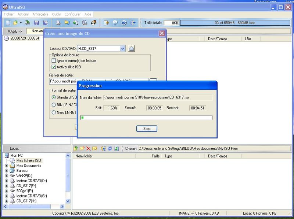Expand the Bureau tree node
The height and width of the screenshot is (219, 294).
[6, 171]
